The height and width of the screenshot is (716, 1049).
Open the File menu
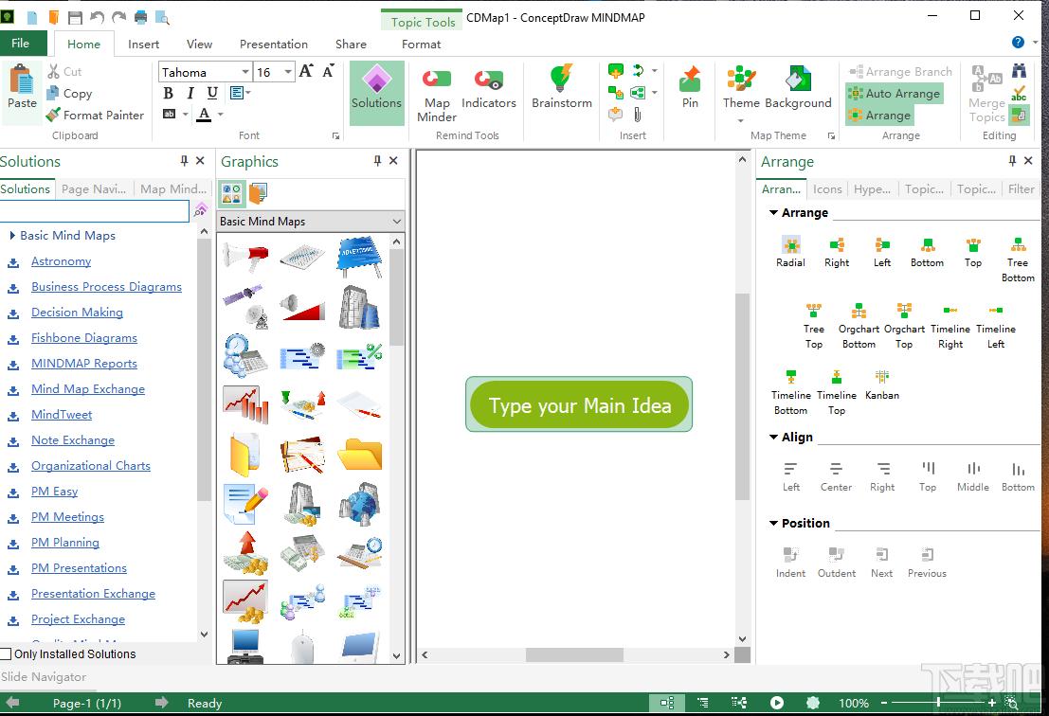pos(21,44)
